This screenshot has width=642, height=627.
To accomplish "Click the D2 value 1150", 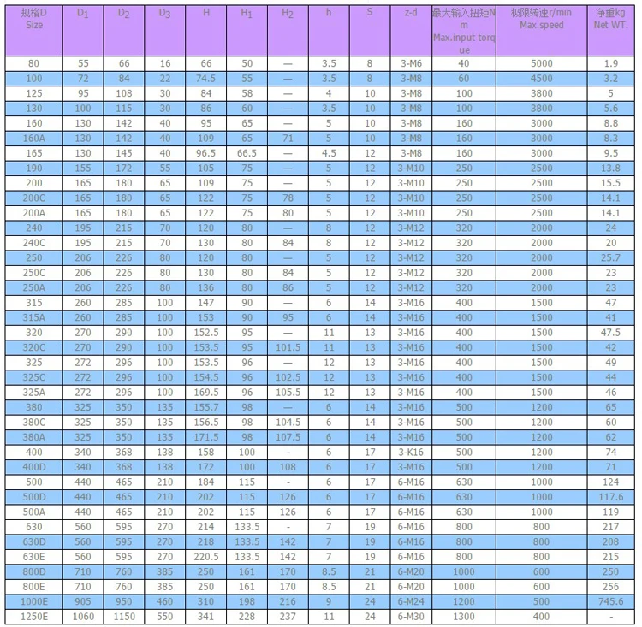I will [x=124, y=617].
